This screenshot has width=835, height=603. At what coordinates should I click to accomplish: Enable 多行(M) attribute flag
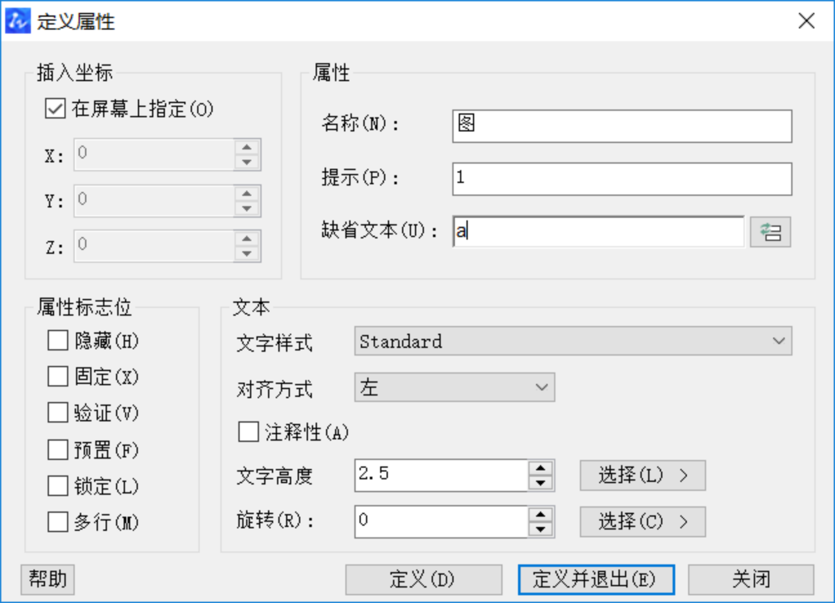pyautogui.click(x=57, y=522)
